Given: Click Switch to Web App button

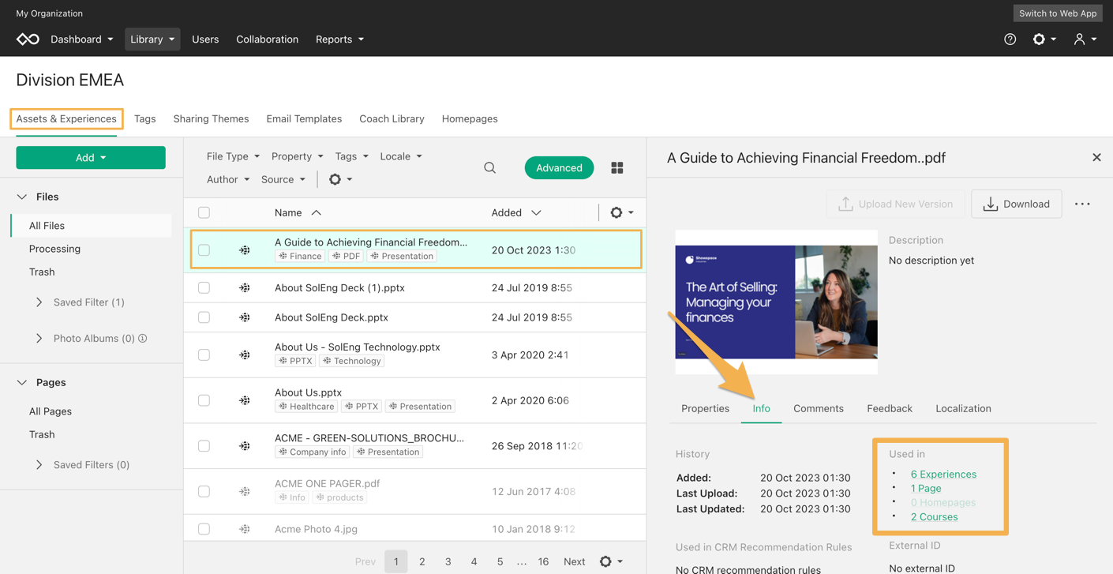Looking at the screenshot, I should pos(1058,13).
